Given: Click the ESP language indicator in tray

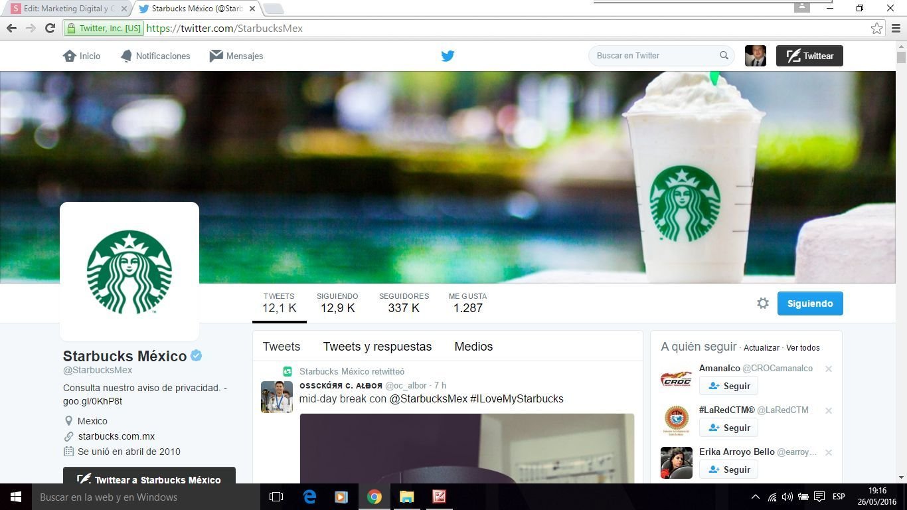Looking at the screenshot, I should 839,497.
